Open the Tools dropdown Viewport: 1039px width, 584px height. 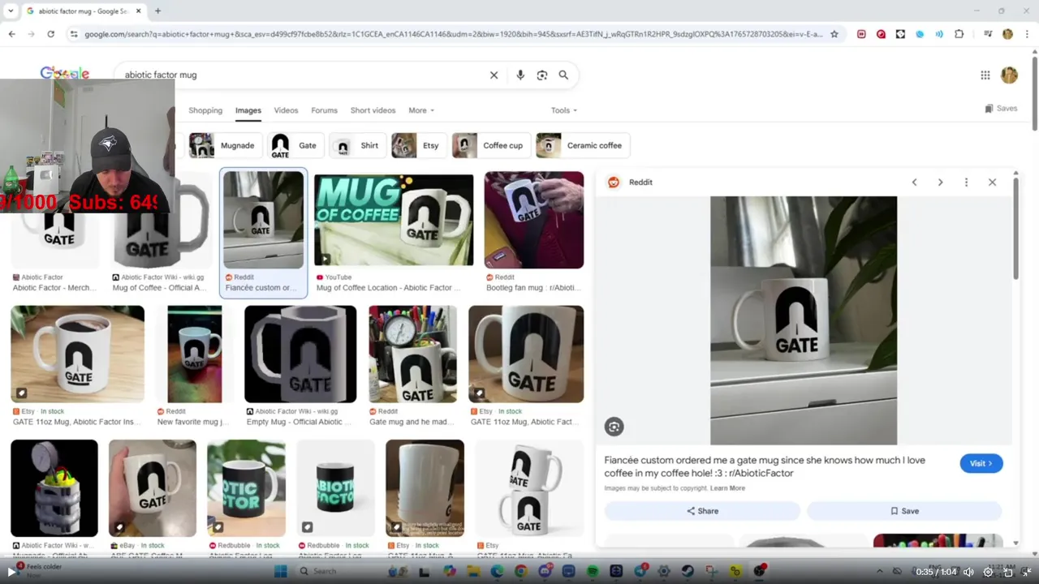tap(564, 110)
